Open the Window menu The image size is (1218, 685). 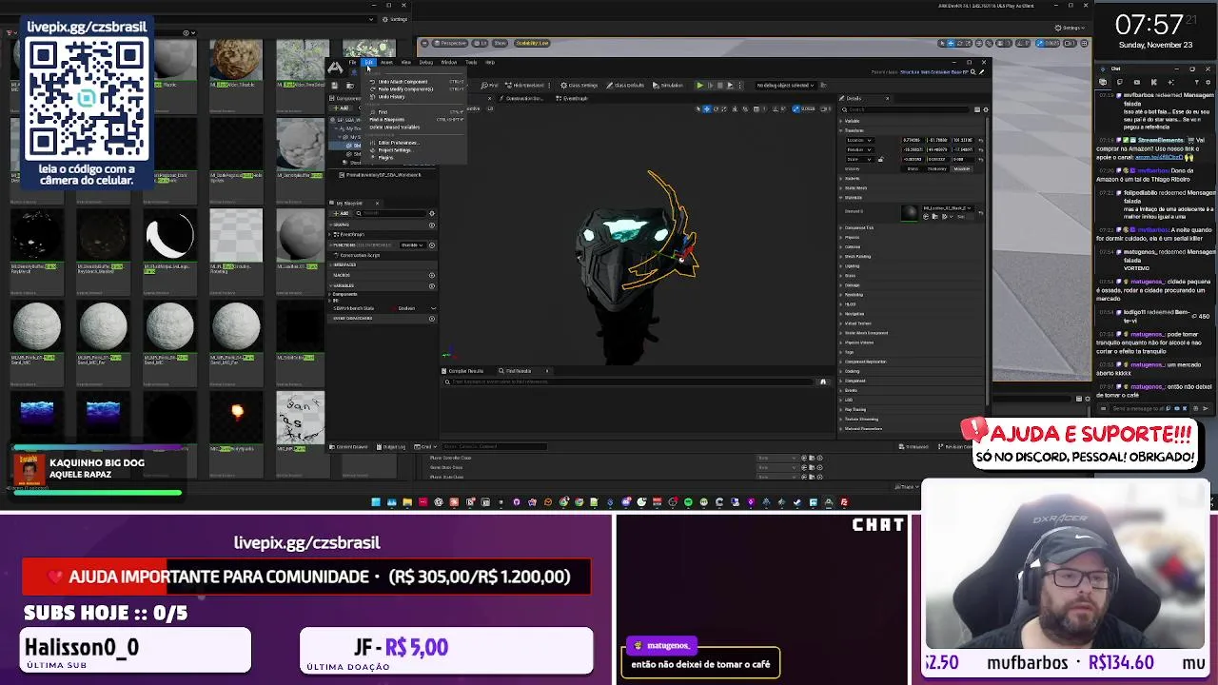coord(448,62)
